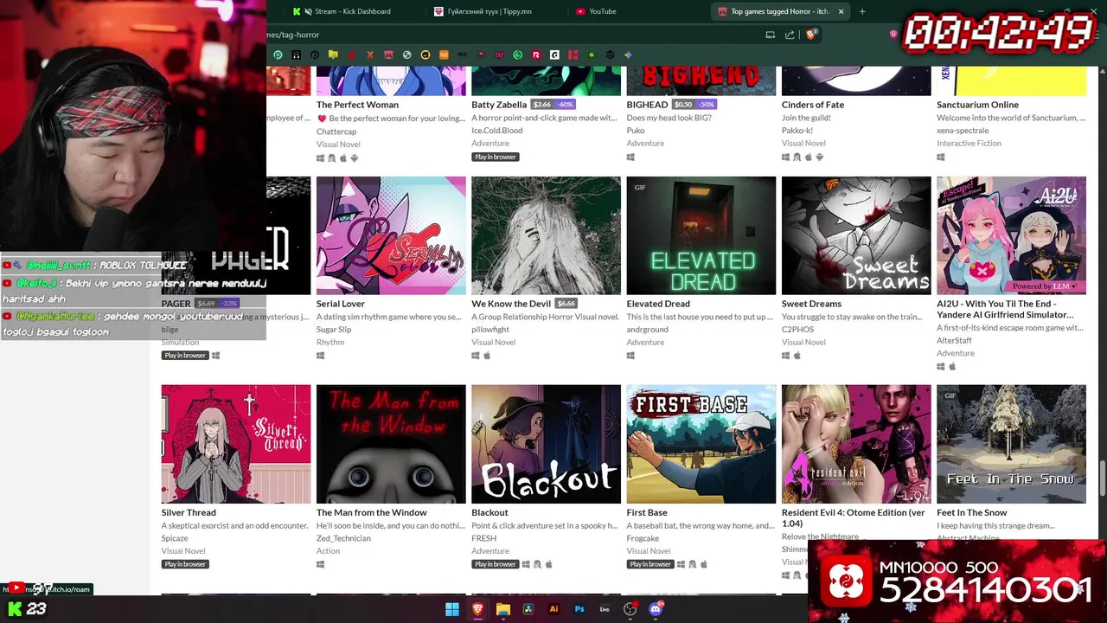Click the $0.50 price tag on BIGHEAD
The image size is (1107, 623).
click(x=683, y=105)
